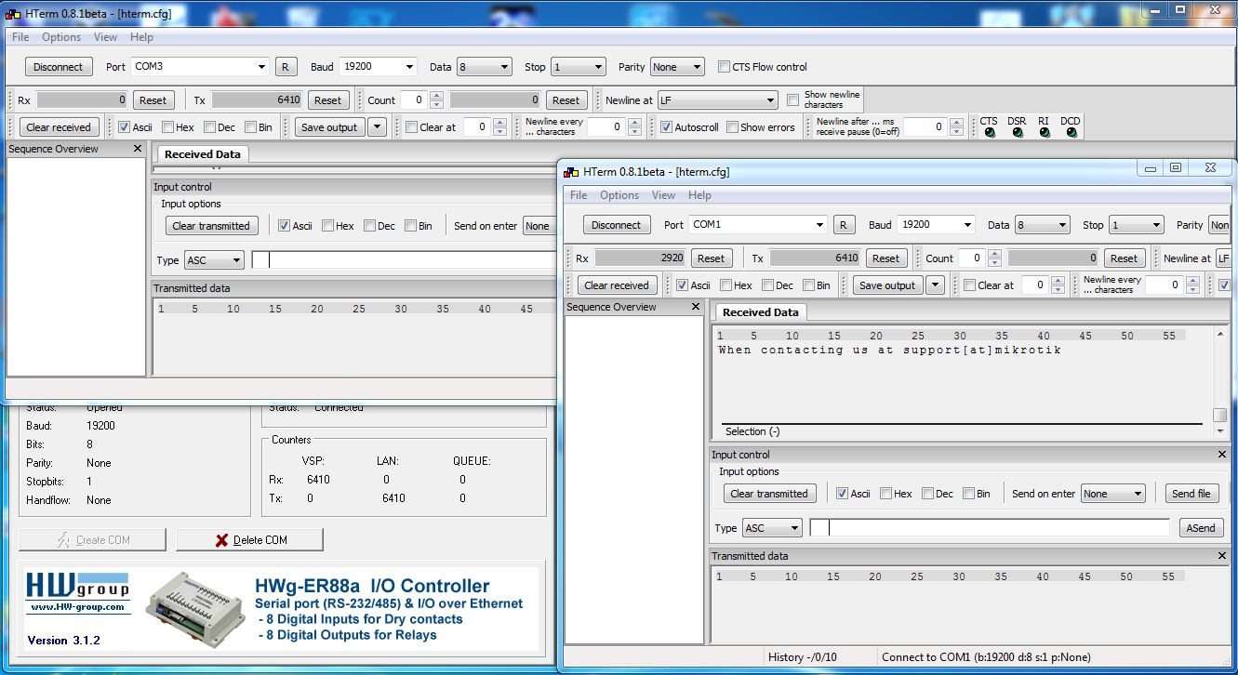
Task: Open the Save output arrow dropdown in COM1 window
Action: [x=935, y=285]
